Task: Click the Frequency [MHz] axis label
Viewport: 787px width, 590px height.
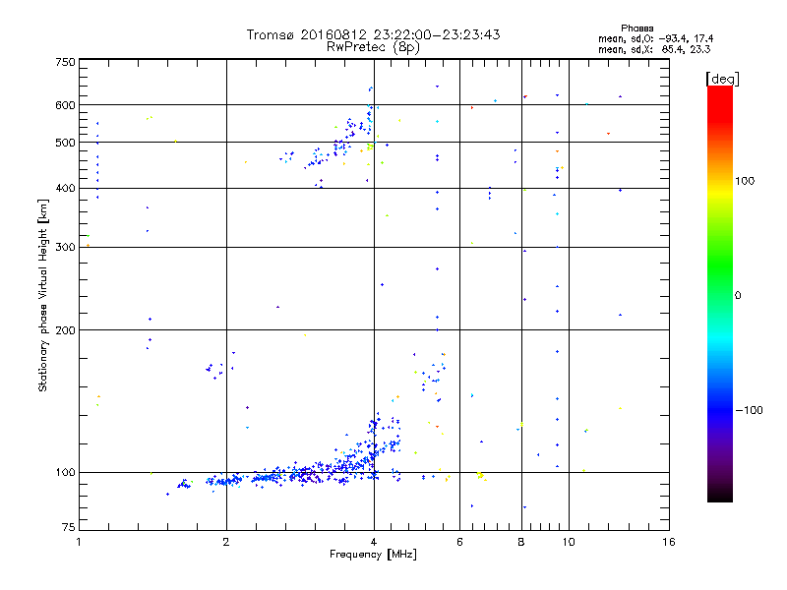Action: [x=373, y=557]
